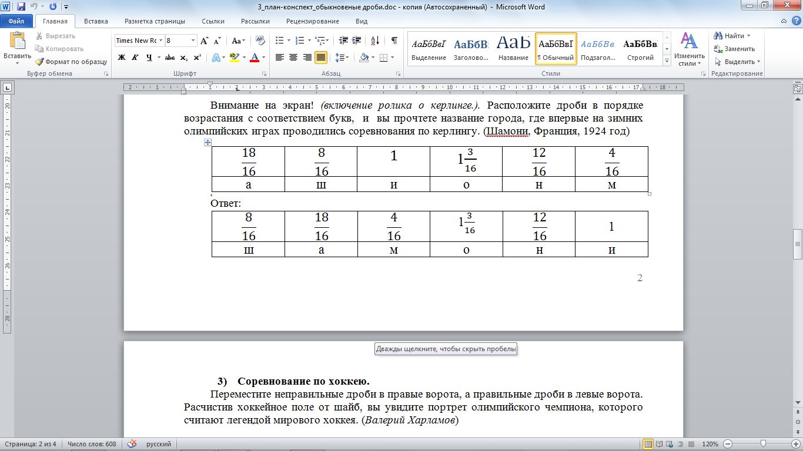803x451 pixels.
Task: Apply yellow text highlight color
Action: tap(235, 58)
